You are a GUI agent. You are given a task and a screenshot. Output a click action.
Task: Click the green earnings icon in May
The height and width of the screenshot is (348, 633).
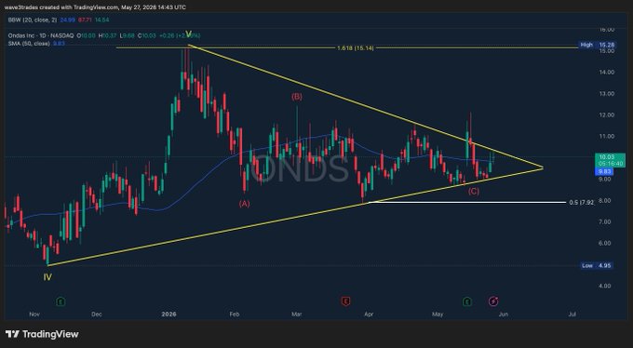(x=467, y=301)
